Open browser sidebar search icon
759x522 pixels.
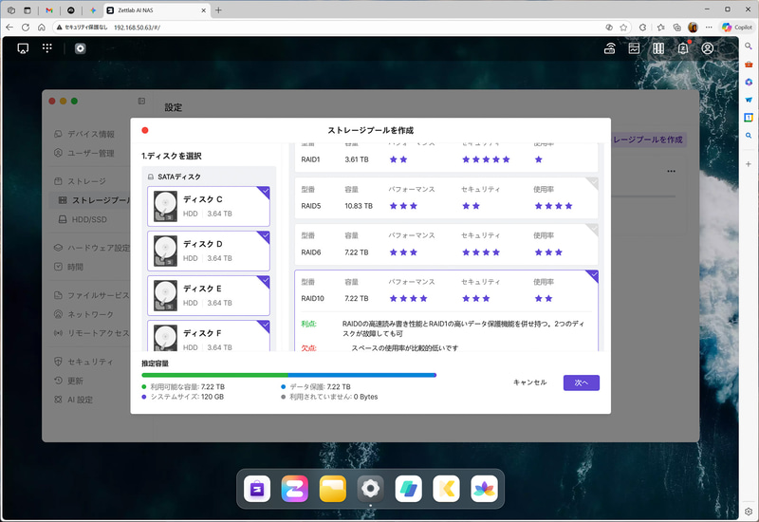pos(749,46)
